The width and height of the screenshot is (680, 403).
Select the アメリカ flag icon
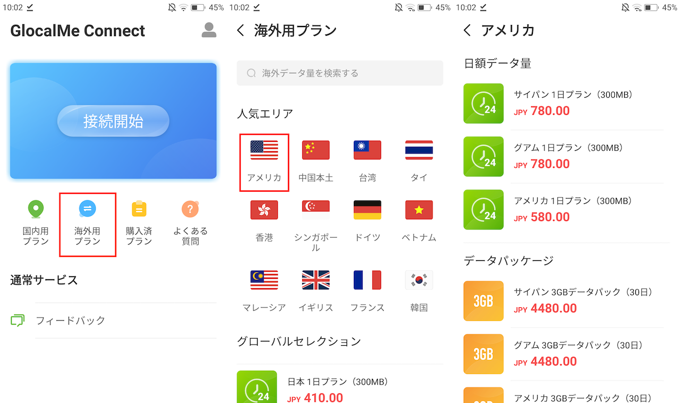point(264,150)
